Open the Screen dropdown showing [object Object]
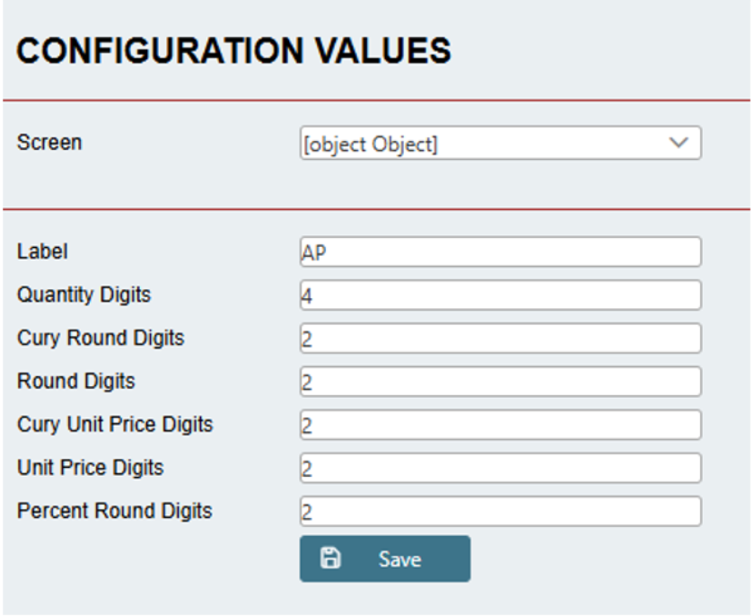This screenshot has height=616, width=754. tap(485, 144)
